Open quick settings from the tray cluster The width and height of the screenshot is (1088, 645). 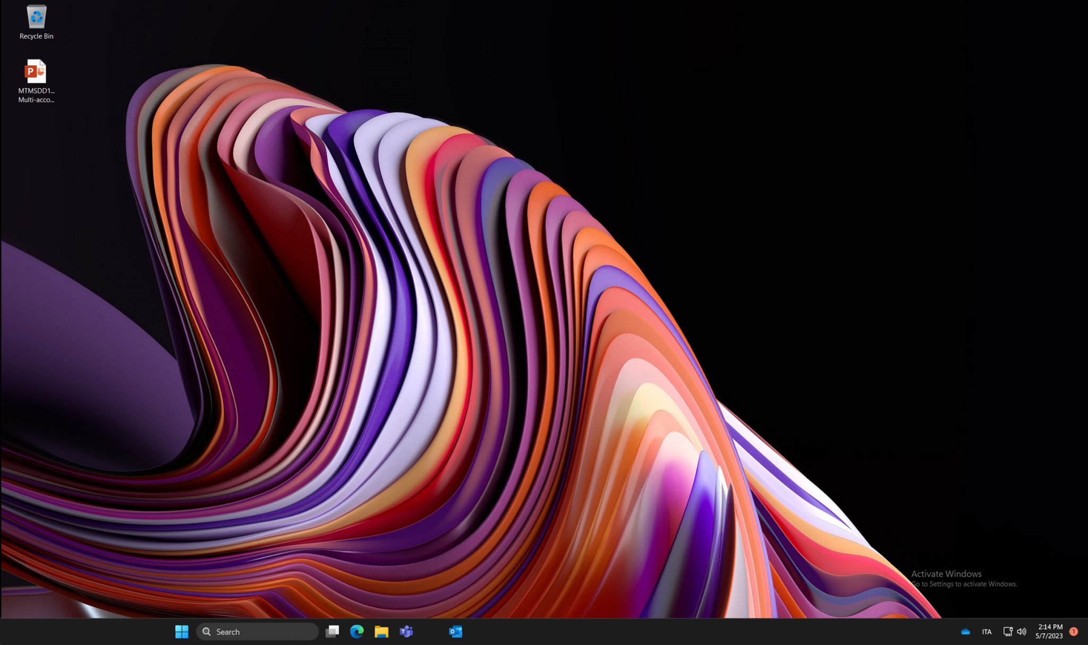(x=1015, y=632)
